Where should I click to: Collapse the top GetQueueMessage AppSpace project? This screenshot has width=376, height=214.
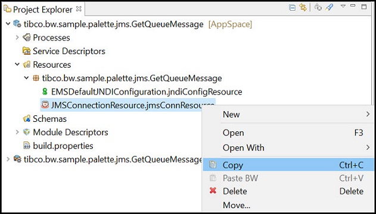point(8,24)
